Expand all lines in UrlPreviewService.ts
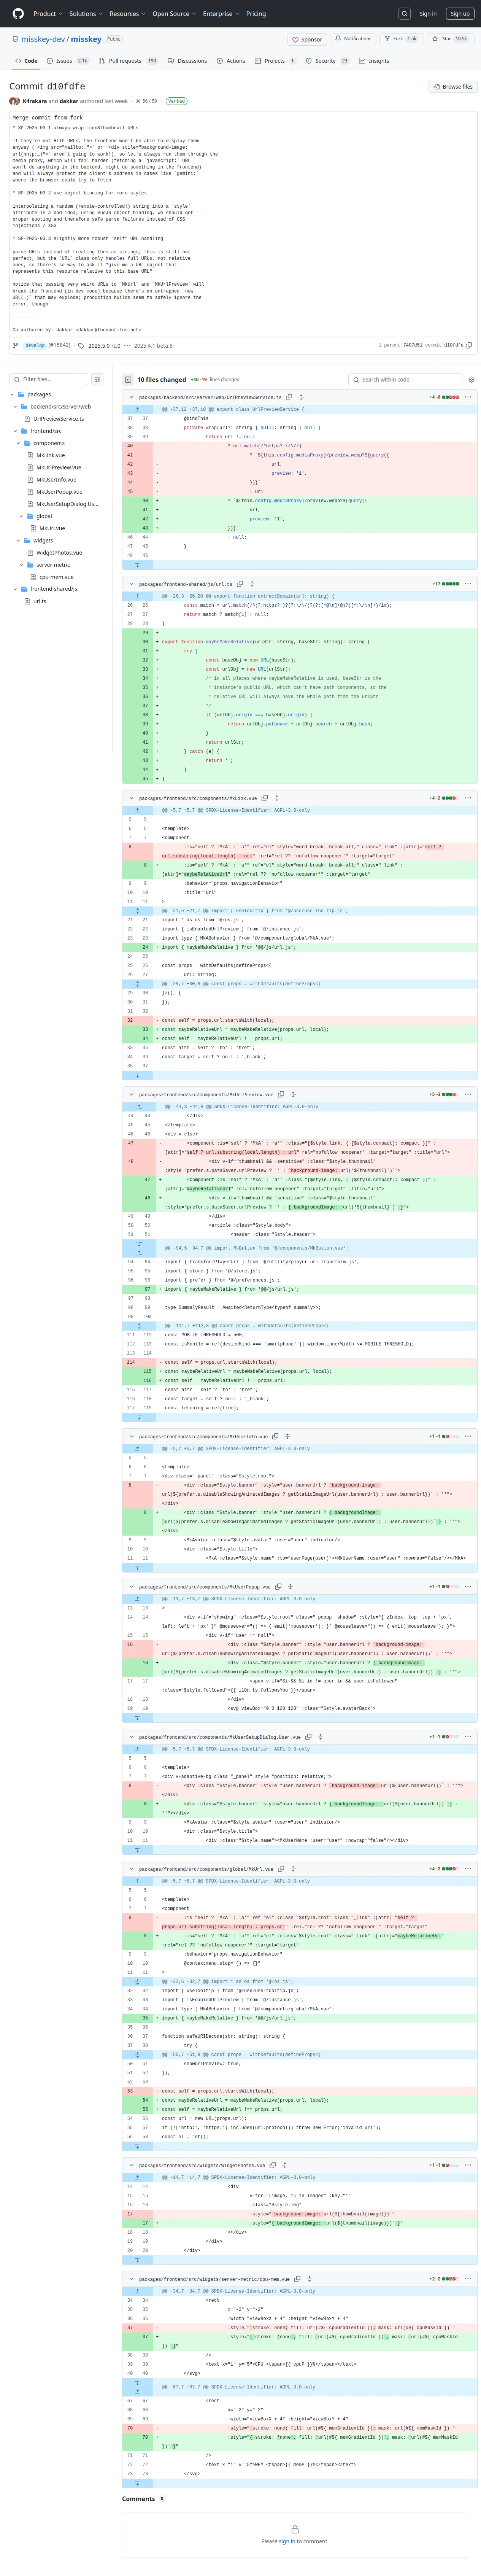Viewport: 481px width, 2576px height. click(301, 397)
